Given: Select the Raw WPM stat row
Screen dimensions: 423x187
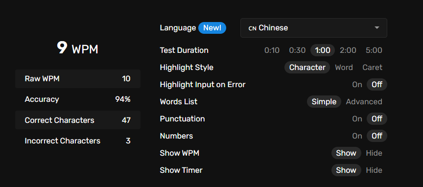Looking at the screenshot, I should [x=78, y=79].
